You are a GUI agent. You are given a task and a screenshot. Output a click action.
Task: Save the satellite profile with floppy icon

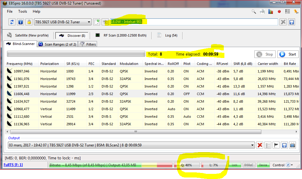coord(292,22)
